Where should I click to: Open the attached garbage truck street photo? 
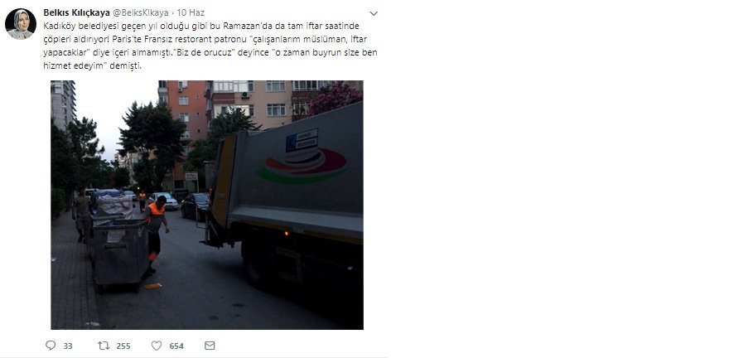pos(207,205)
